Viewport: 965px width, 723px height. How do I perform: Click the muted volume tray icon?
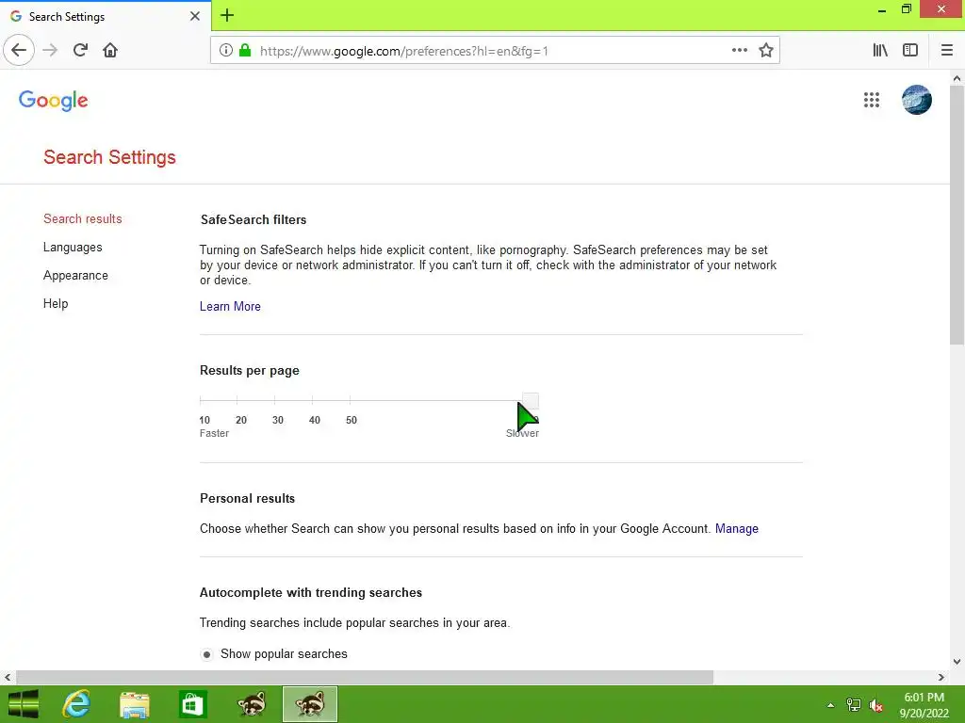876,705
